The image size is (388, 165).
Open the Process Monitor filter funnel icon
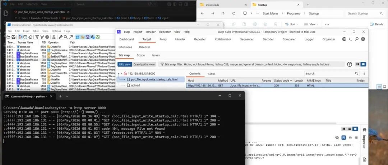coord(37,37)
